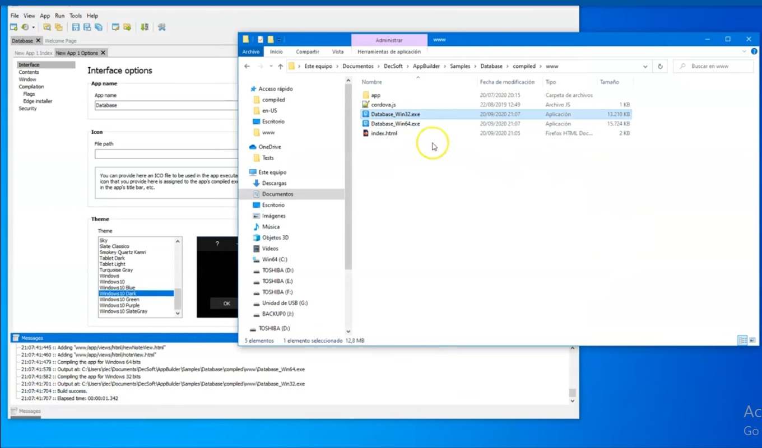Open the recent apps dropdown arrow in toolbar
Image resolution: width=762 pixels, height=448 pixels.
tap(33, 27)
